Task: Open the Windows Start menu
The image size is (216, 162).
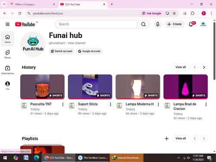Action: pyautogui.click(x=5, y=158)
